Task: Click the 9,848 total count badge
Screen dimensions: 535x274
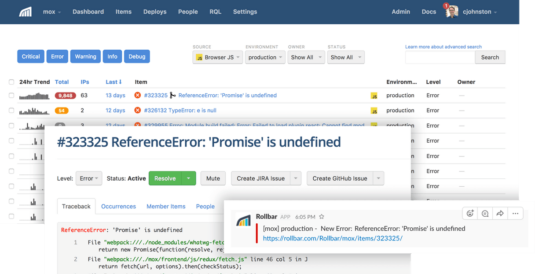Action: coord(66,96)
